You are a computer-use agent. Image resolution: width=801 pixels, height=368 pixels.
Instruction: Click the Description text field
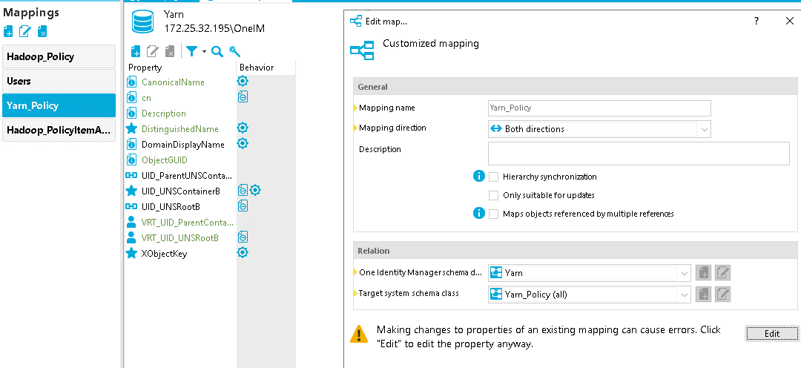point(639,154)
